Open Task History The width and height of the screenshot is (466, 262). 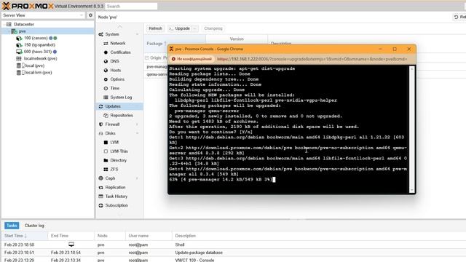(116, 196)
